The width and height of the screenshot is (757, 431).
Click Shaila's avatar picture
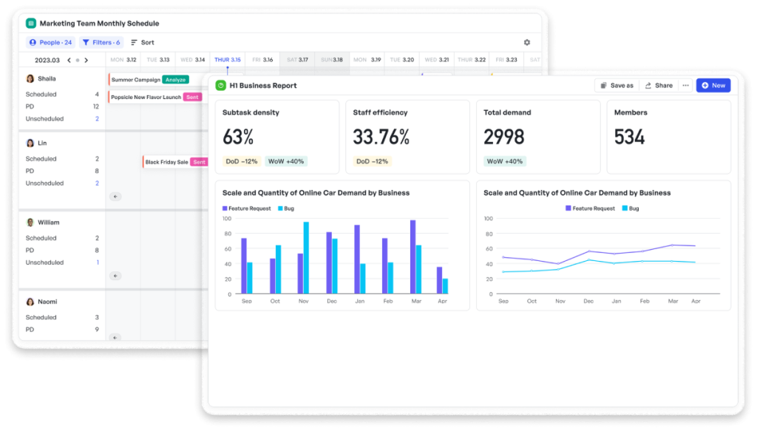(30, 78)
